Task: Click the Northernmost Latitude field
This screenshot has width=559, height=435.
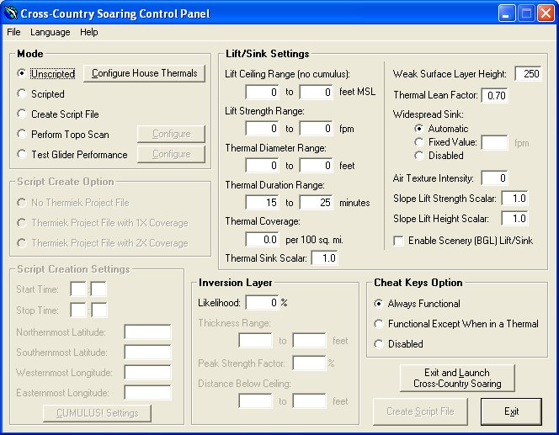Action: tap(147, 332)
